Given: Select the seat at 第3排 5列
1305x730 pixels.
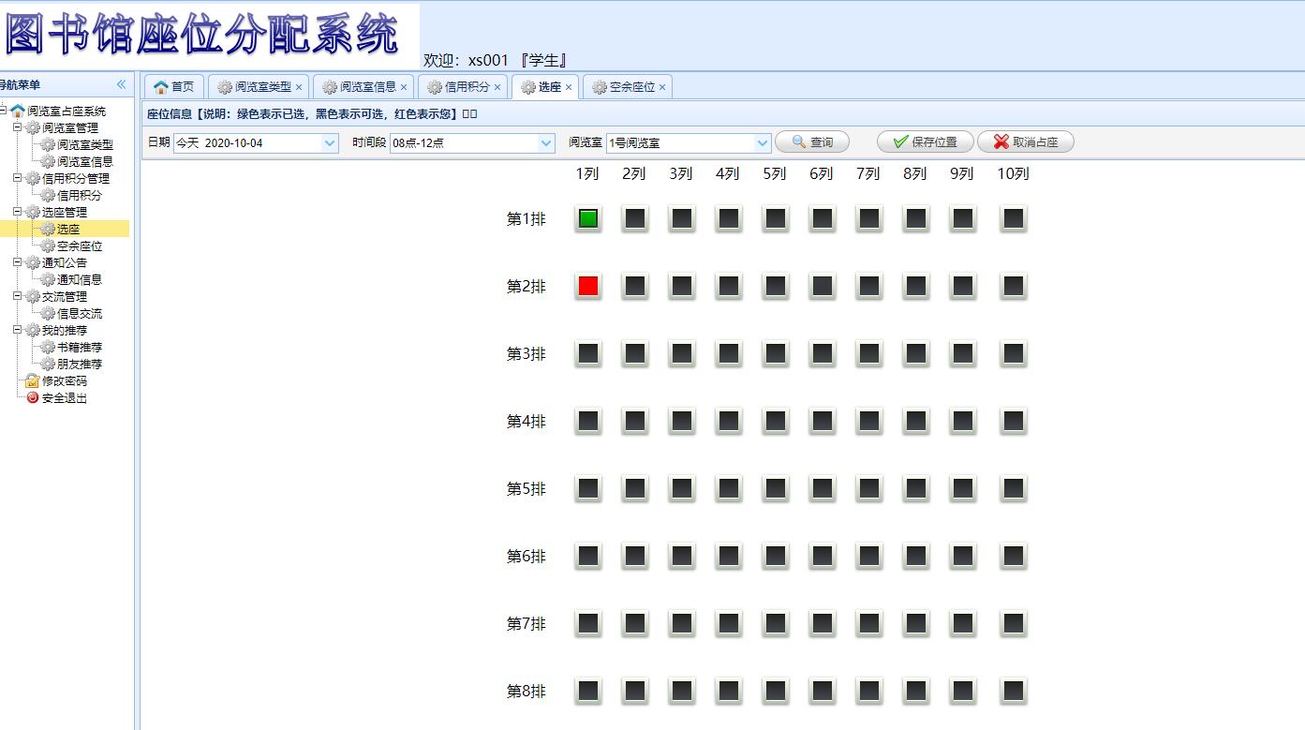Looking at the screenshot, I should tap(775, 353).
